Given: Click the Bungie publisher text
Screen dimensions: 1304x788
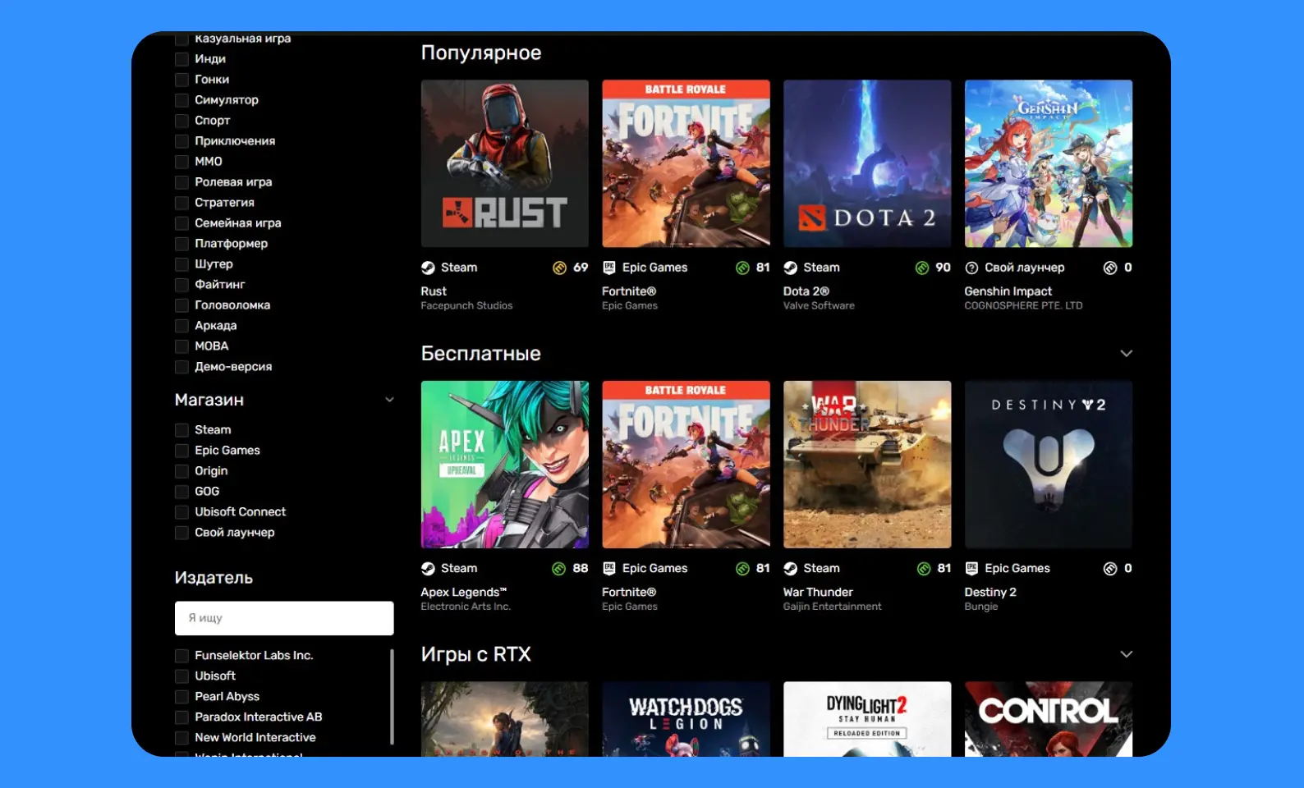Looking at the screenshot, I should click(x=981, y=607).
